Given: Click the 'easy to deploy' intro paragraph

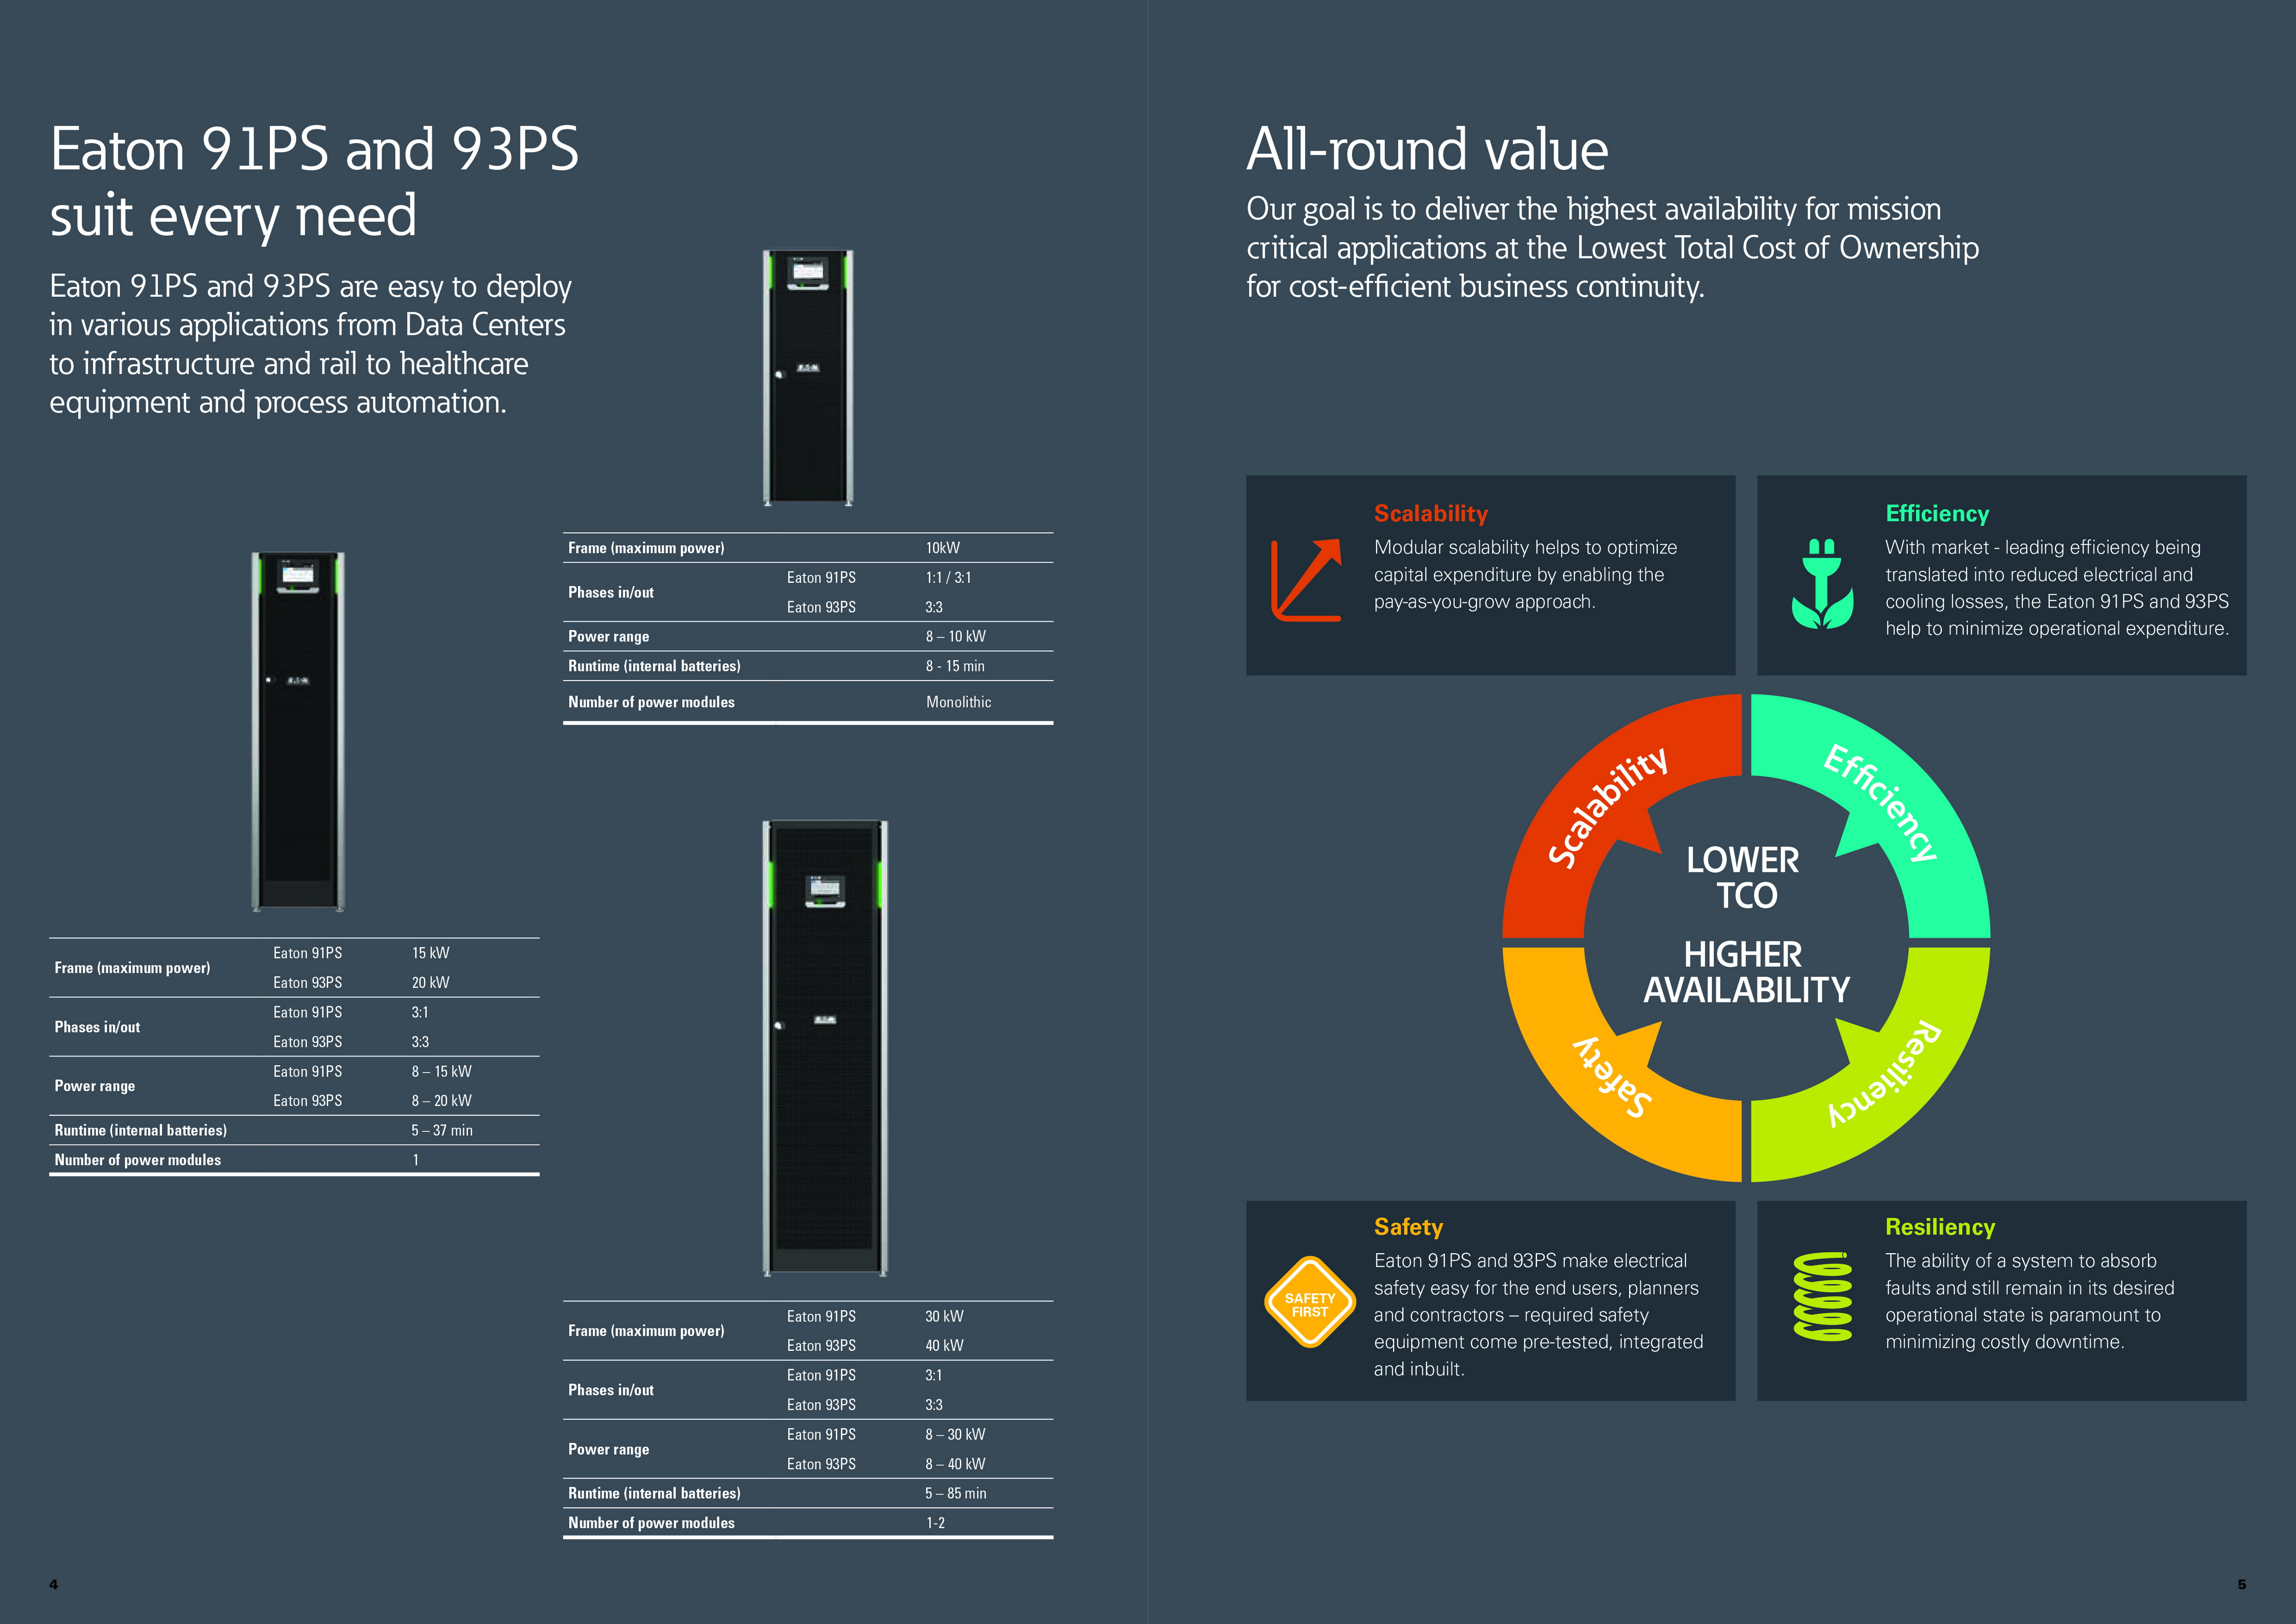Looking at the screenshot, I should [310, 344].
